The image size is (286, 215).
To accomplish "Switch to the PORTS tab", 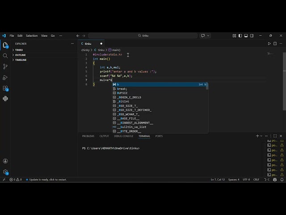I will 159,136.
